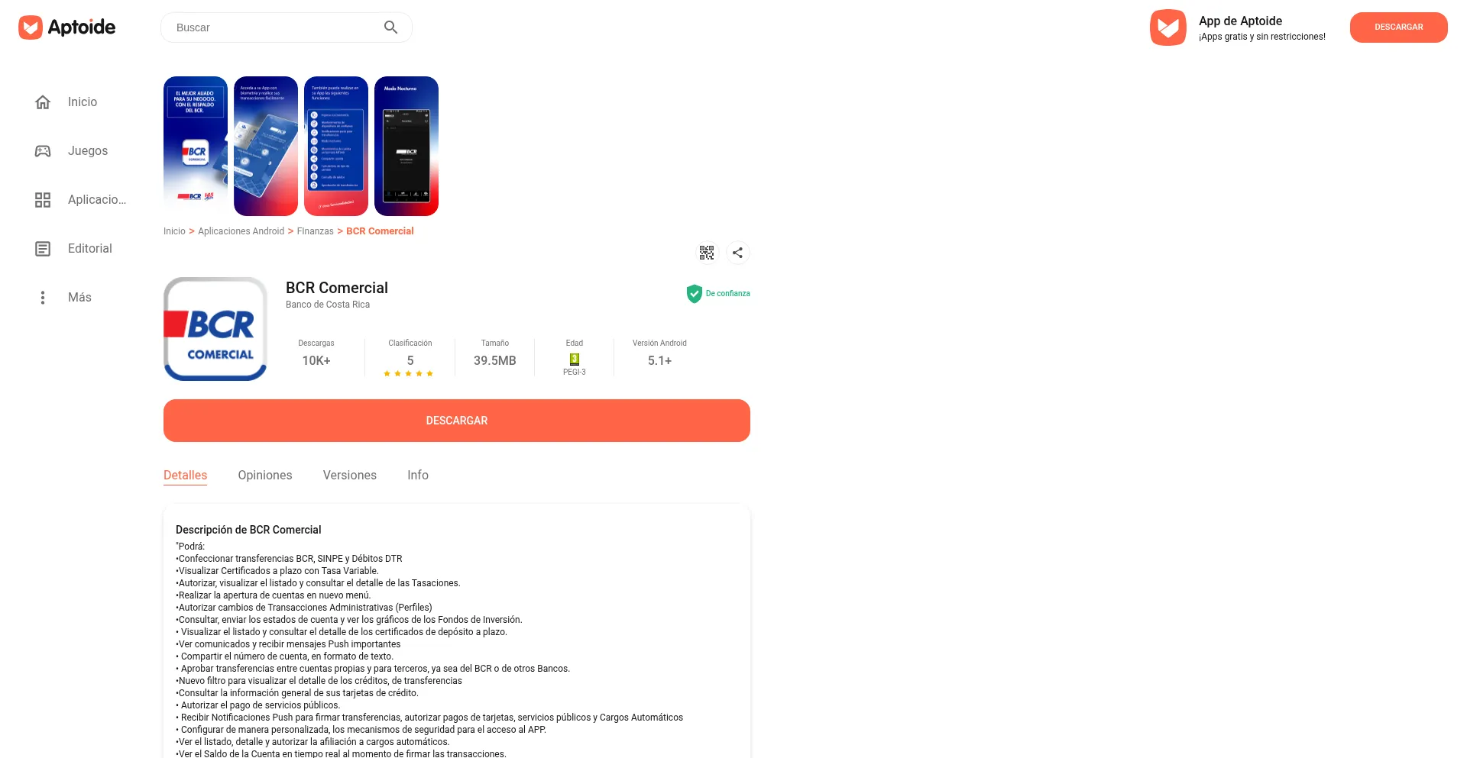1467x758 pixels.
Task: Click the BCR Comercial app icon
Action: pos(215,329)
